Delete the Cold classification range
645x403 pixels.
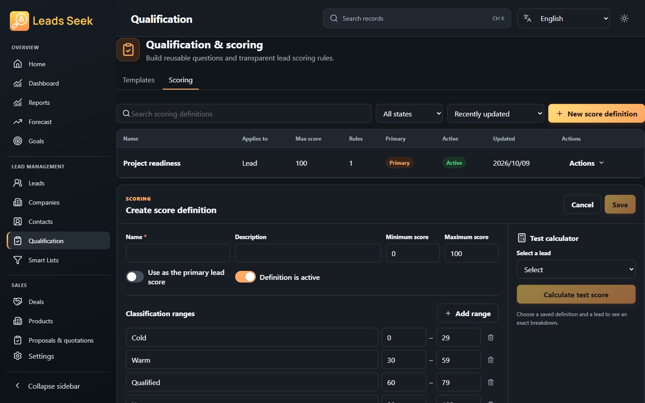coord(490,338)
